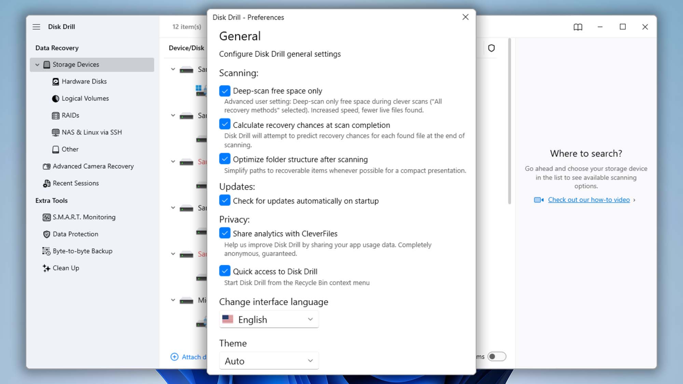Open the Theme Auto dropdown
This screenshot has width=683, height=384.
[x=269, y=361]
